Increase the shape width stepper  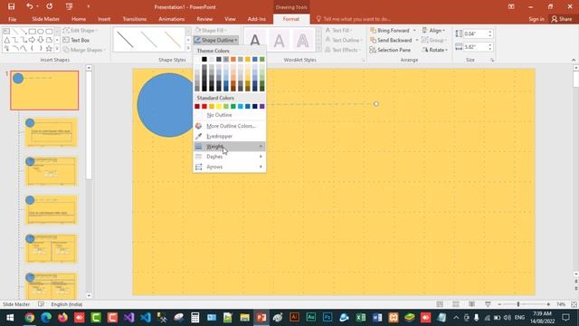click(x=490, y=44)
